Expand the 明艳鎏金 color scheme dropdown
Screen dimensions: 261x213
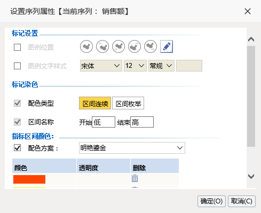click(132, 148)
